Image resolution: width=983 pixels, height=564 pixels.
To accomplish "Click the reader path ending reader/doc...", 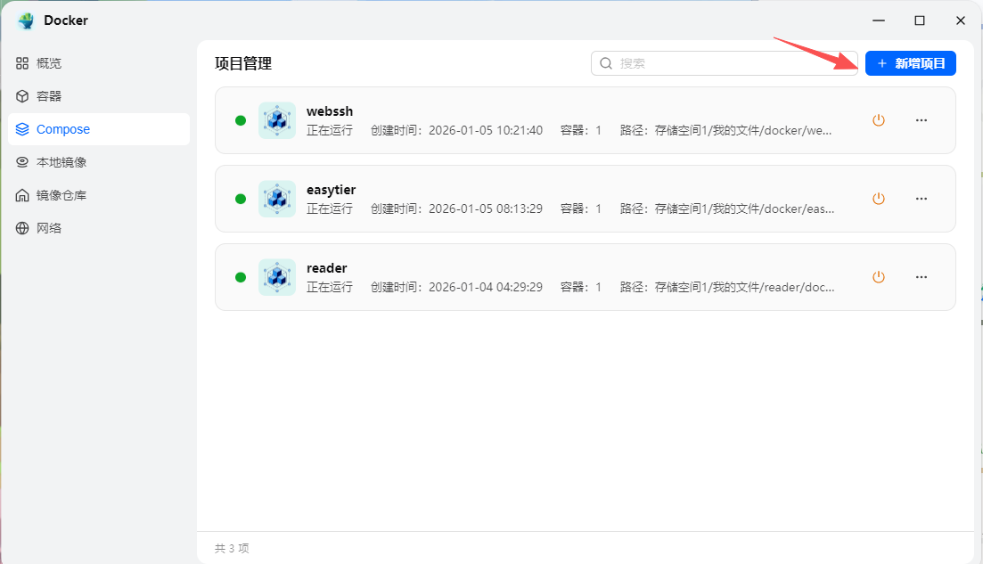I will click(x=727, y=287).
